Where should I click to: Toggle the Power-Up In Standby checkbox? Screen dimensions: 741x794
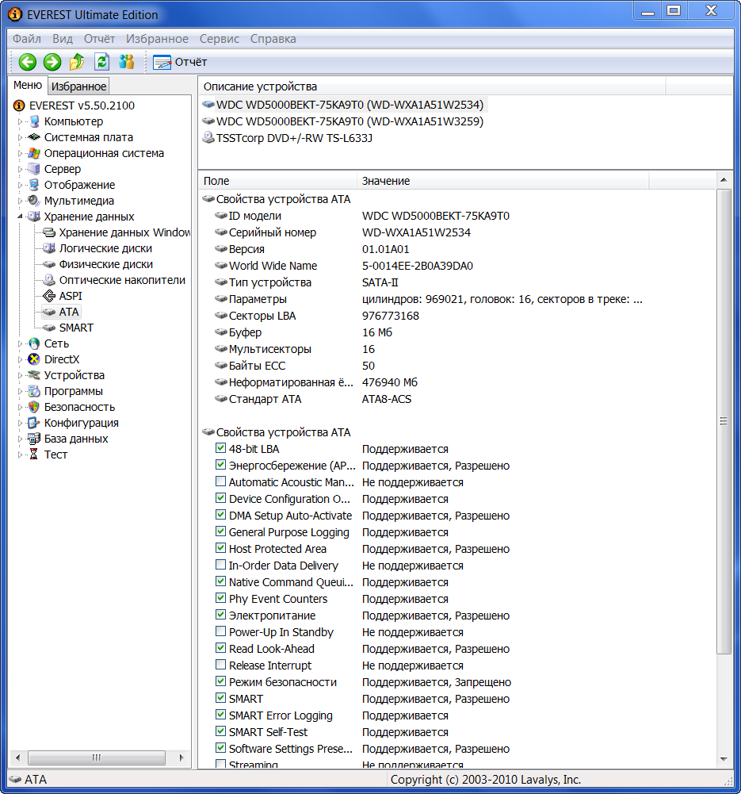220,631
